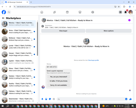Open Harper conversation
136x108 pixels.
[18, 54]
